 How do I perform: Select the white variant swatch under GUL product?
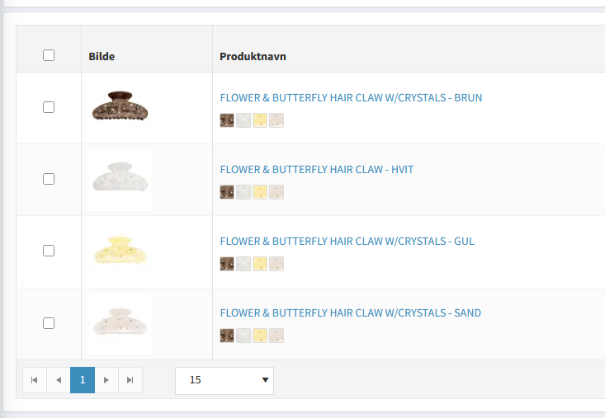point(243,264)
